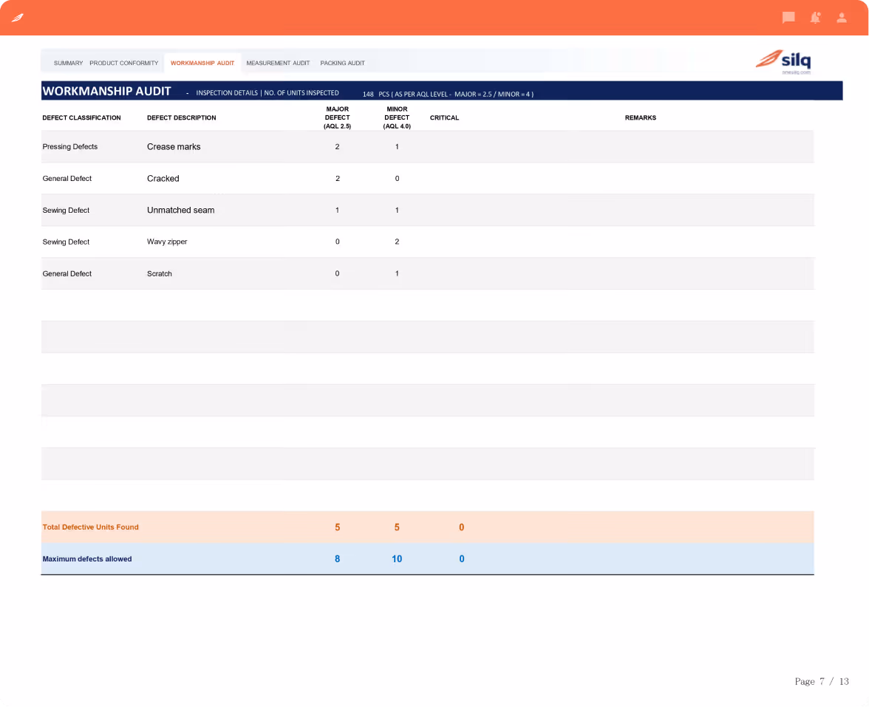Click the Silq feather logo in header
869x707 pixels.
click(18, 18)
